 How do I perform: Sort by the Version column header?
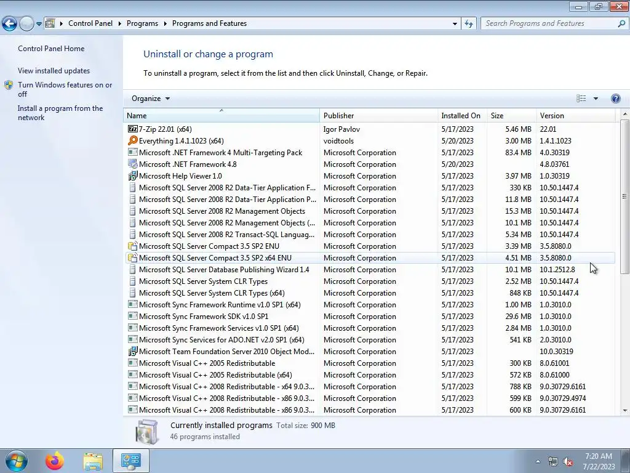pos(575,115)
